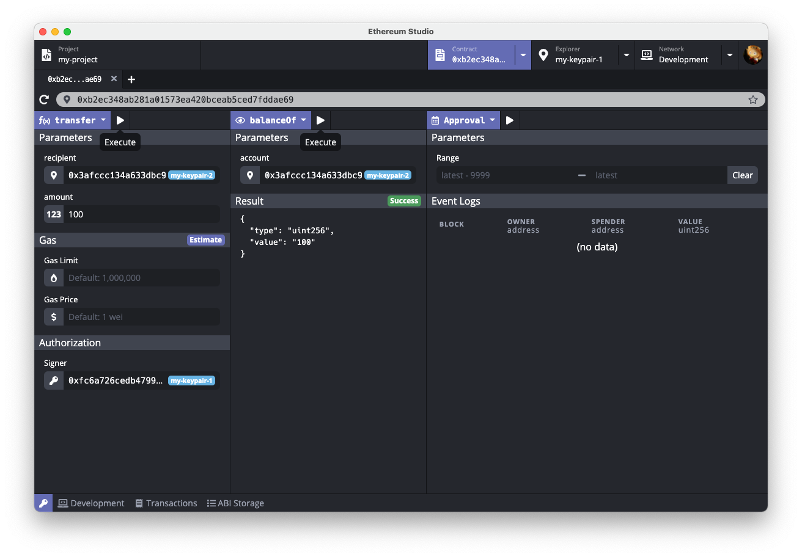Focus the range start 'latest - 9999' field
This screenshot has height=557, width=802.
[x=505, y=175]
